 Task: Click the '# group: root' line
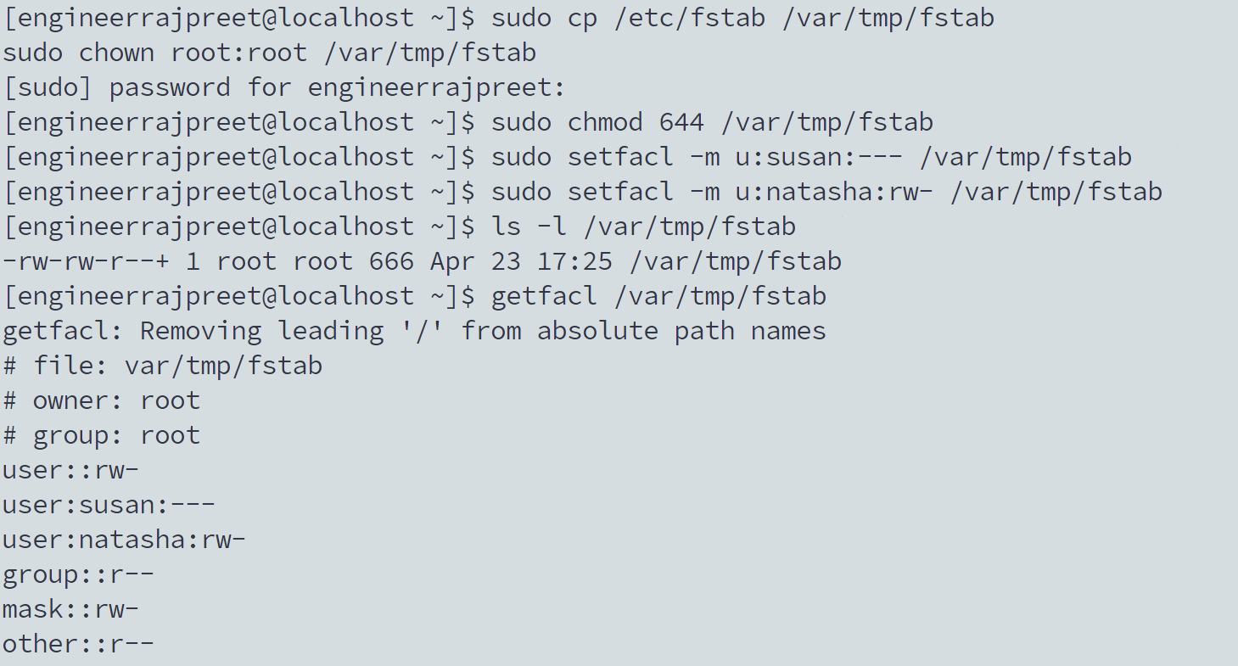click(x=102, y=435)
